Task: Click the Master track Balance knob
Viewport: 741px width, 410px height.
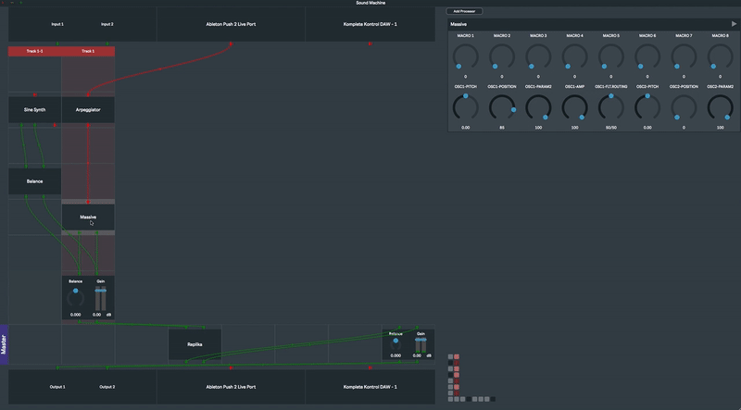Action: point(396,344)
